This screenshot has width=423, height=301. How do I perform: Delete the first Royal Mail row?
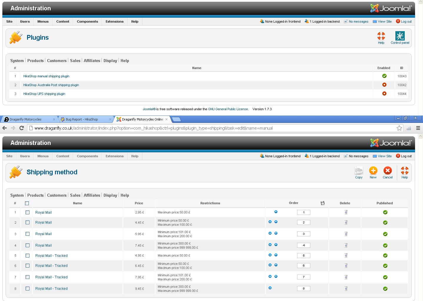coord(346,212)
